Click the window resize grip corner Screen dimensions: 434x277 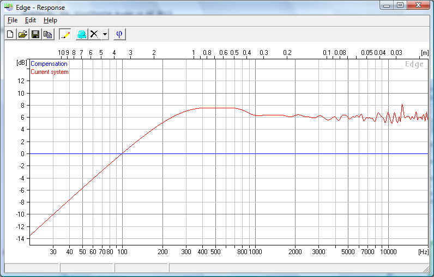pyautogui.click(x=426, y=268)
